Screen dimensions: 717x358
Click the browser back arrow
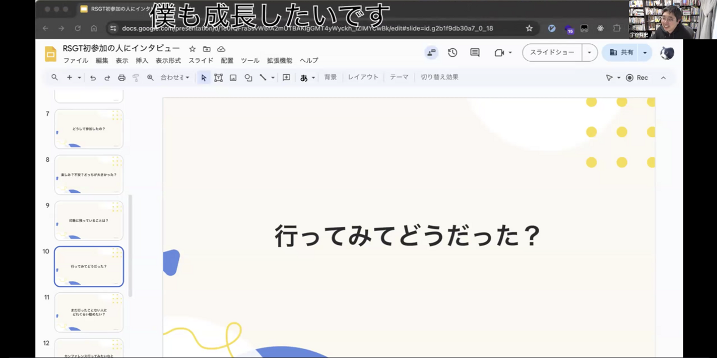point(45,28)
